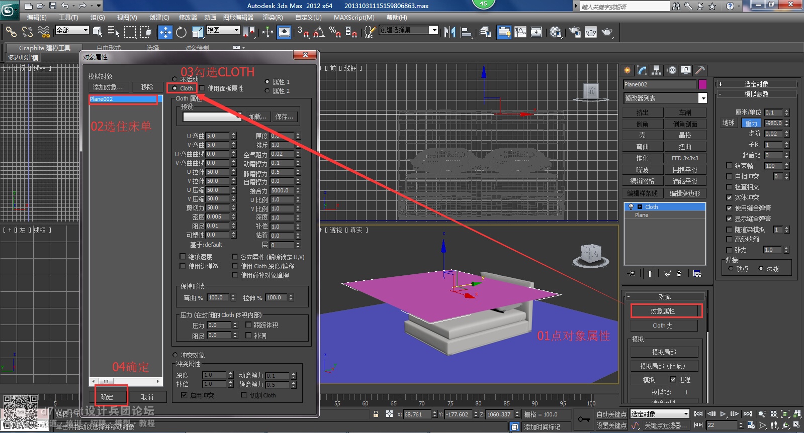Open the 全部 selection filter dropdown
This screenshot has width=804, height=433.
tap(72, 30)
